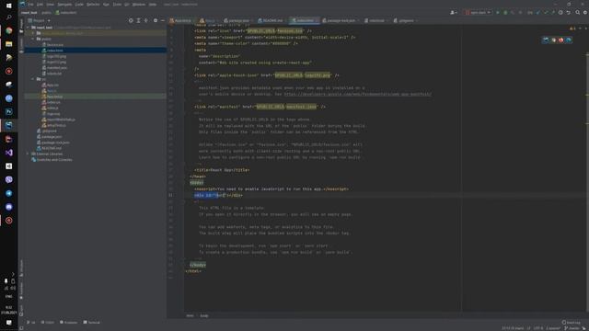Viewport: 589px width, 331px height.
Task: Click the red browser icon in editor popup
Action: [x=560, y=40]
